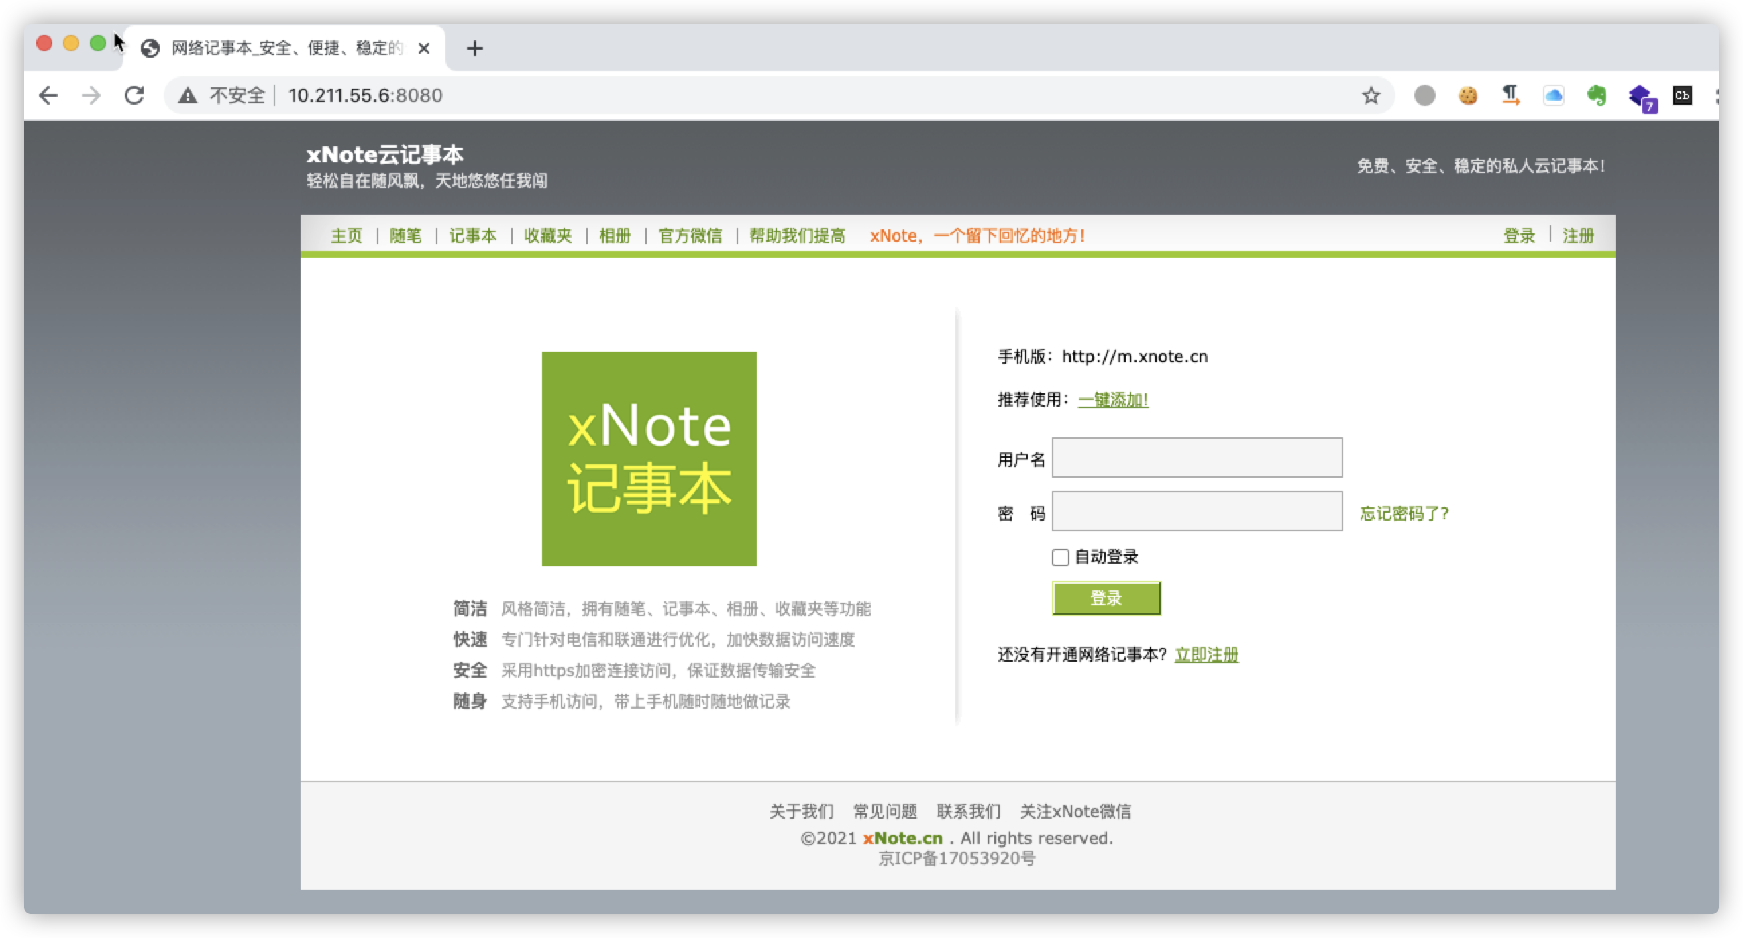Click the orange xNote slogan in navbar

(x=977, y=236)
